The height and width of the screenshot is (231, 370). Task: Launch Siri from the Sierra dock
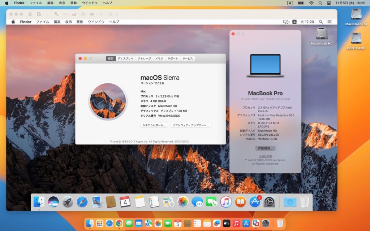pos(53,202)
